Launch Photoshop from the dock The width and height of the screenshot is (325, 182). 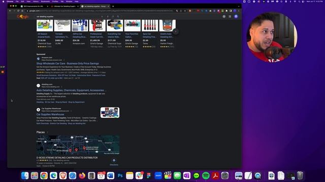coord(120,175)
